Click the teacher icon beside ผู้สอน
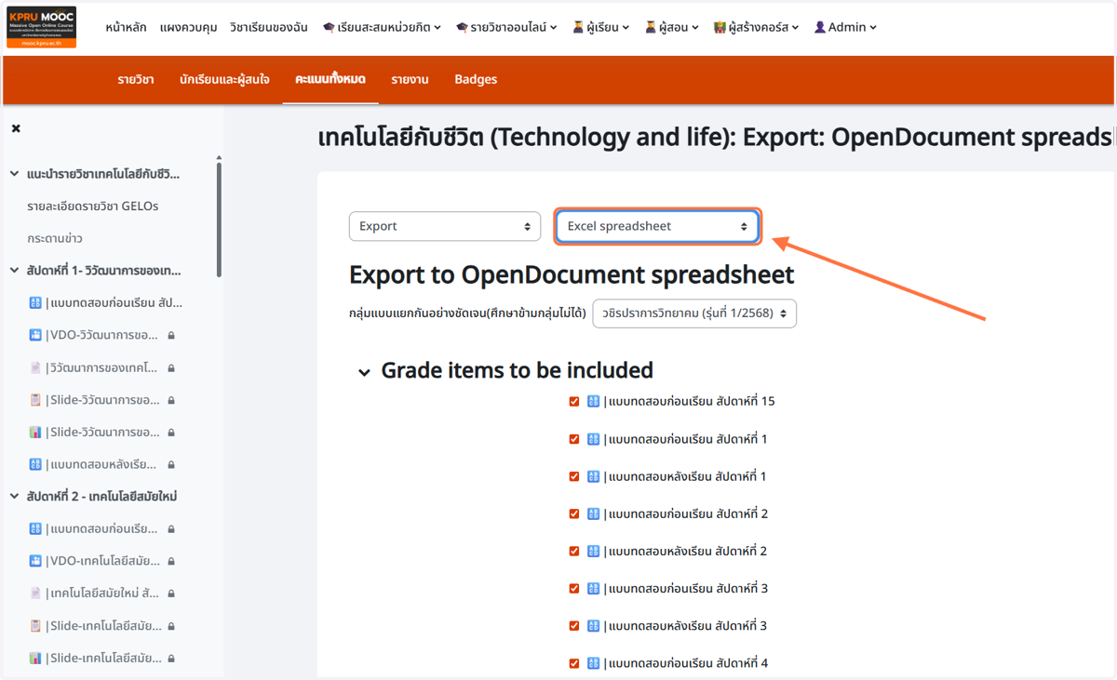The image size is (1117, 680). point(651,28)
